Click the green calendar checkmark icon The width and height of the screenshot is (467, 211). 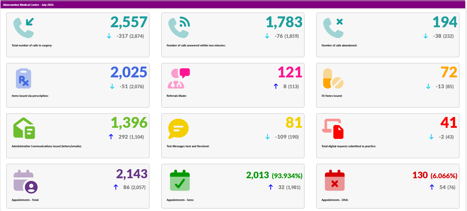(180, 180)
